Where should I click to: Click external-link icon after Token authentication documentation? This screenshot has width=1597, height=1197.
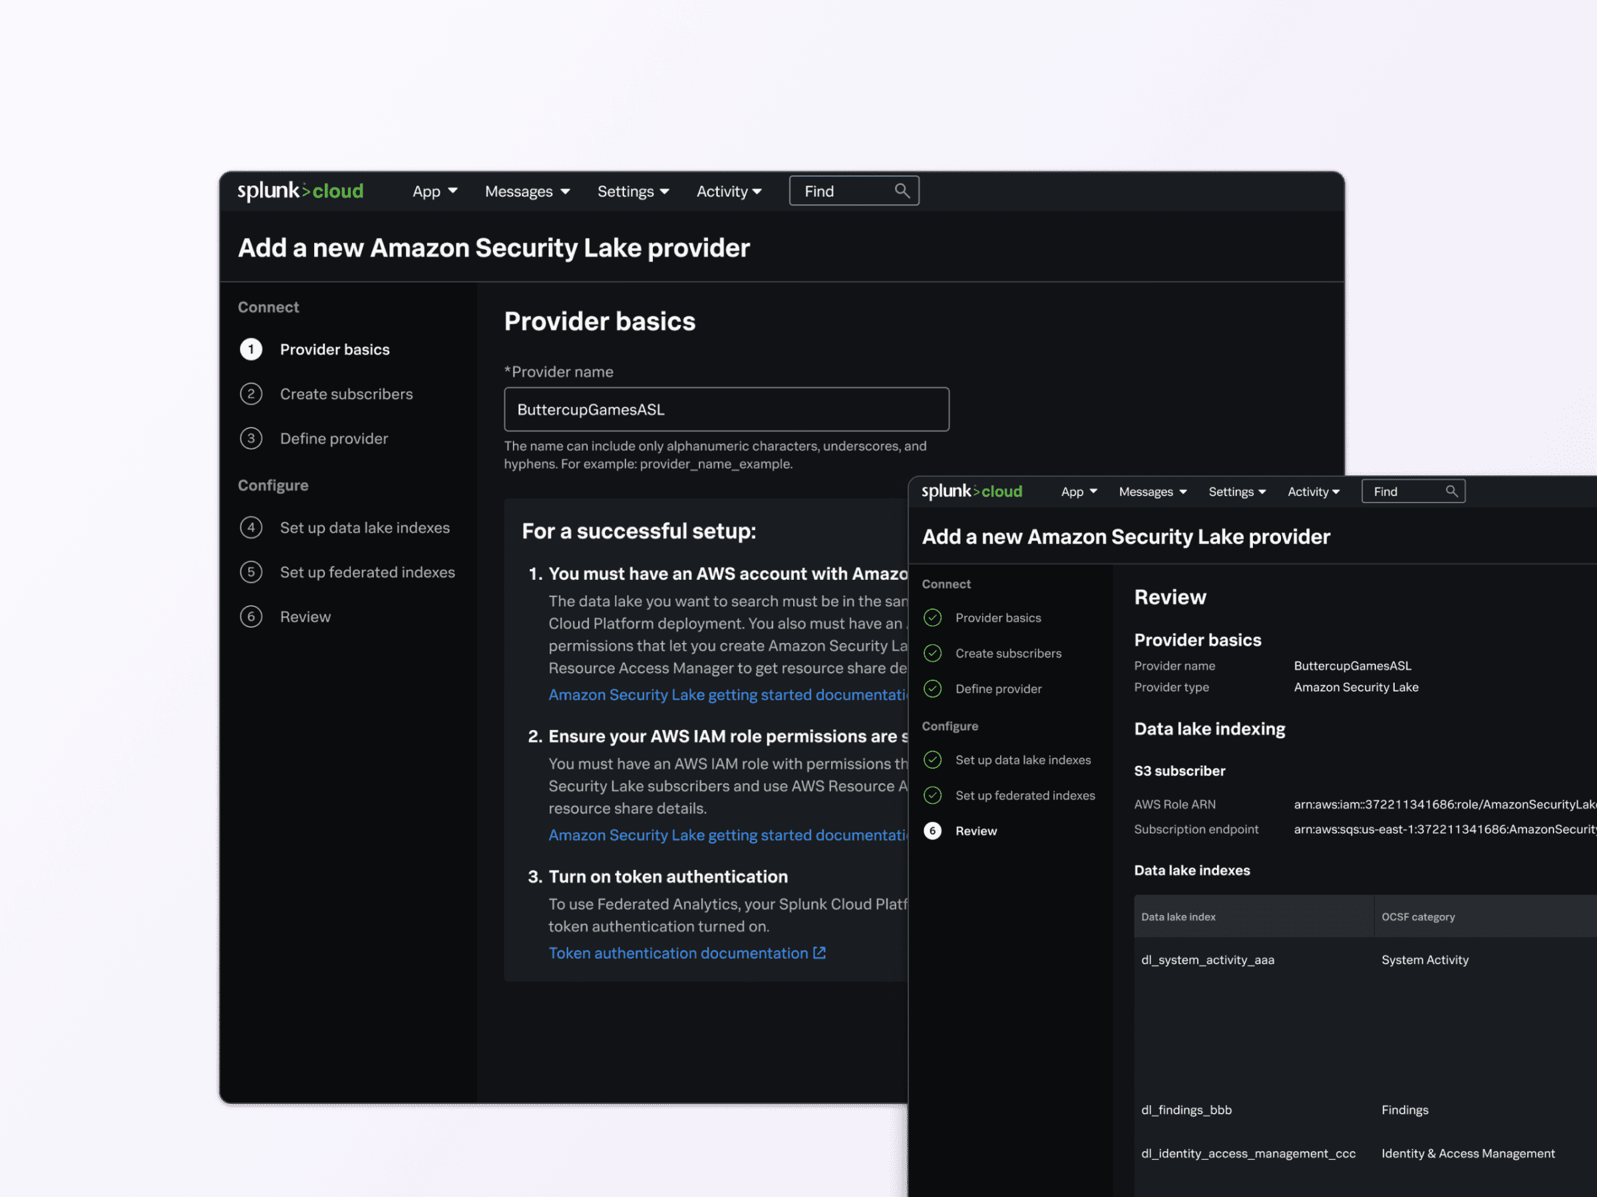tap(819, 953)
